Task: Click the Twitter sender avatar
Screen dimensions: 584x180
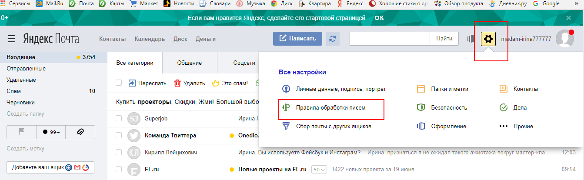Action: click(134, 135)
